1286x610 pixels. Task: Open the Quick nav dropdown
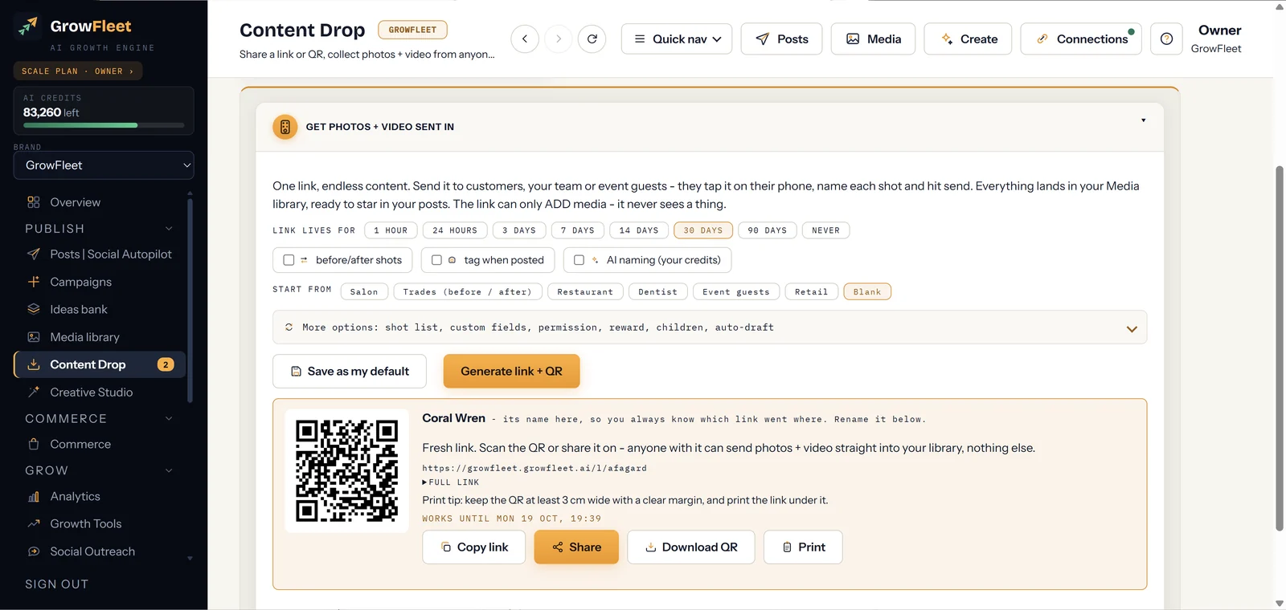677,39
